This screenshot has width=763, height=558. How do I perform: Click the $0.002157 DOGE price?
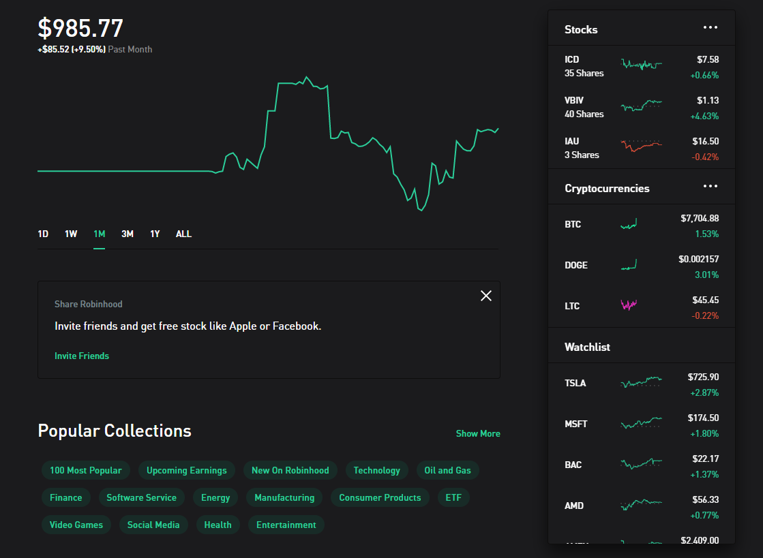pos(699,259)
